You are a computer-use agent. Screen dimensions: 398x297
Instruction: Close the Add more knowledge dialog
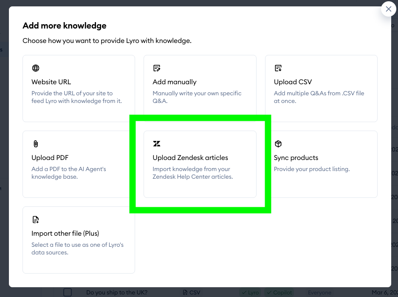pyautogui.click(x=388, y=9)
